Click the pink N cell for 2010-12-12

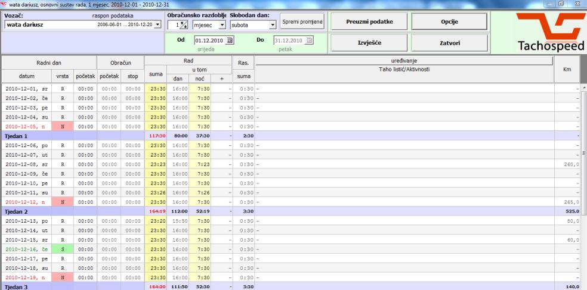[63, 202]
